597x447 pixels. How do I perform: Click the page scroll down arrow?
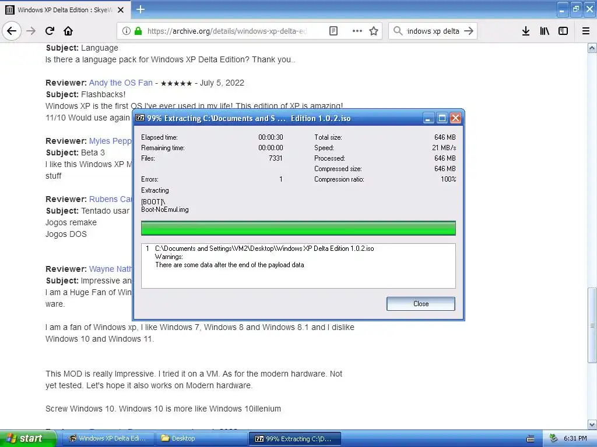[x=592, y=424]
